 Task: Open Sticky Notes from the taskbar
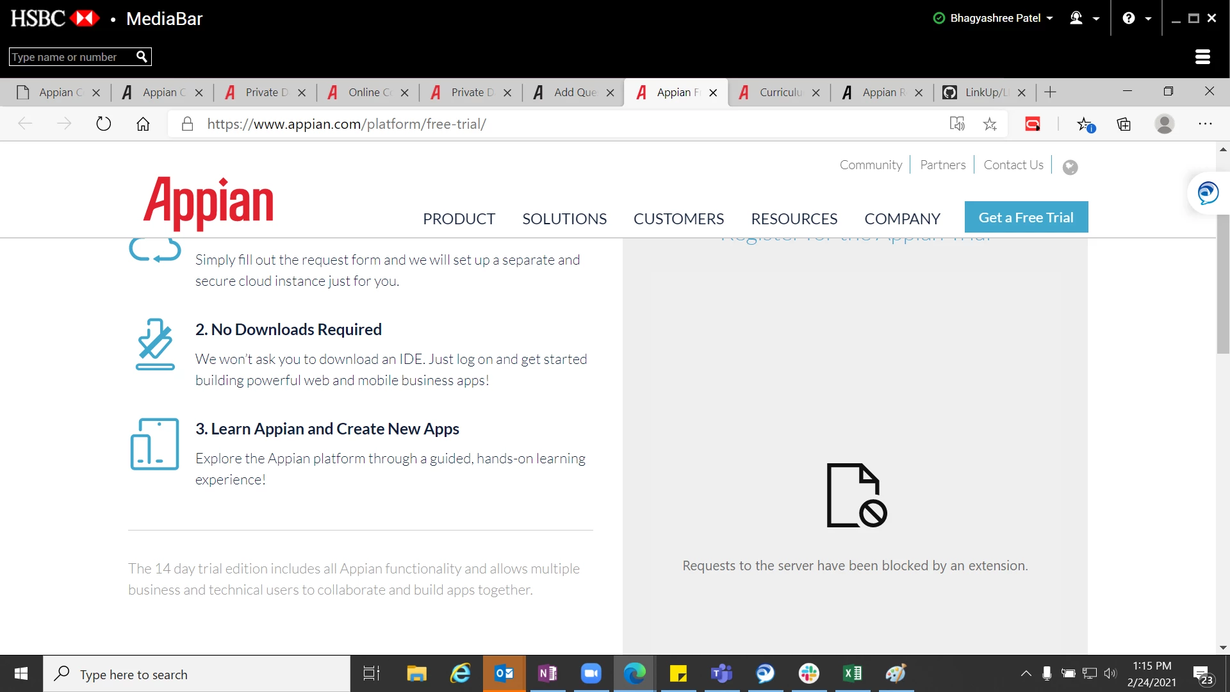pyautogui.click(x=678, y=673)
